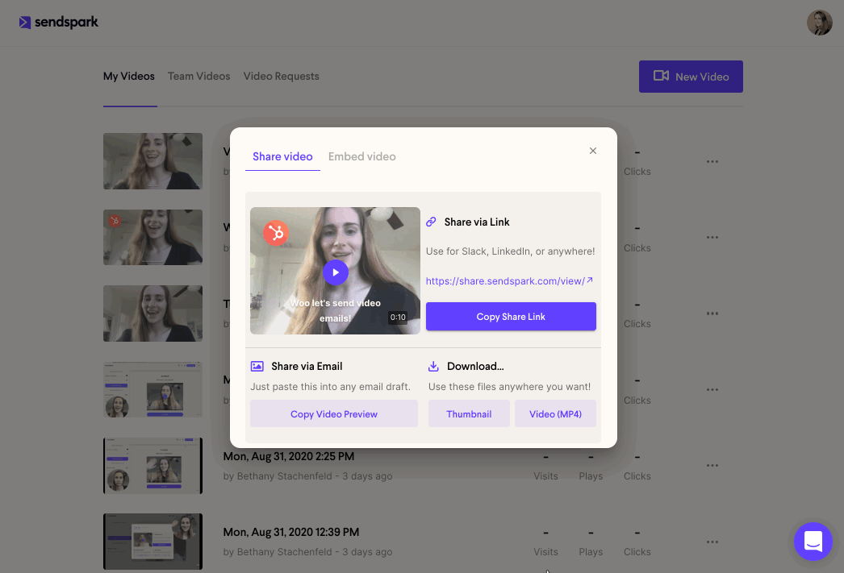The width and height of the screenshot is (844, 573).
Task: Download the Video (MP4) file
Action: coord(555,414)
